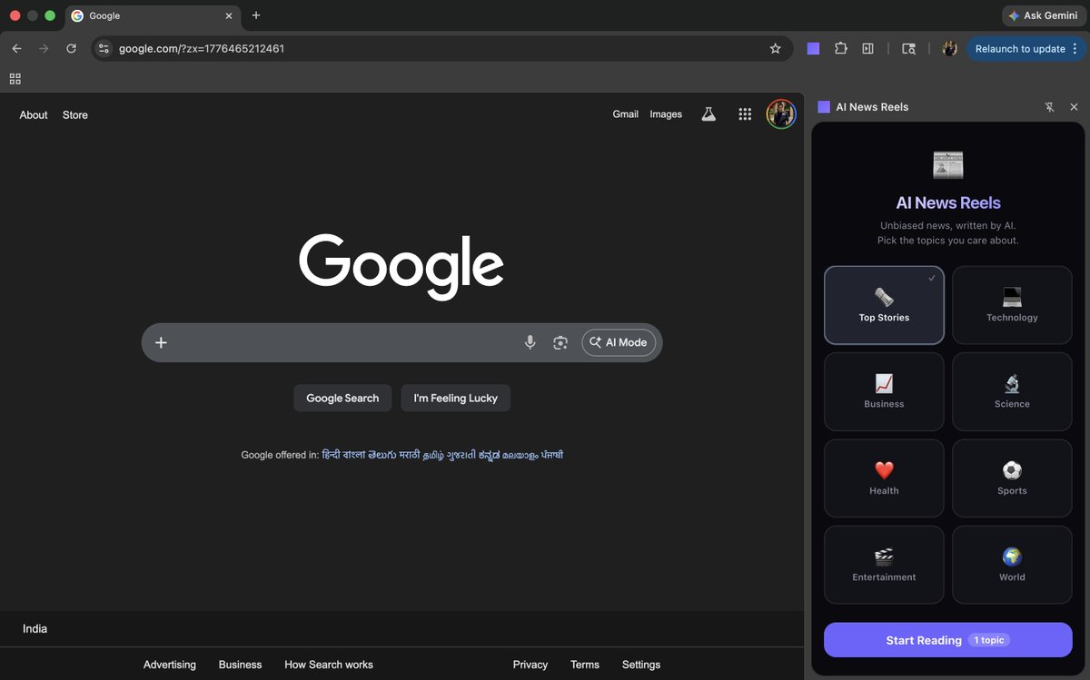Open the browser Extensions puzzle icon
Viewport: 1090px width, 680px height.
pos(840,48)
